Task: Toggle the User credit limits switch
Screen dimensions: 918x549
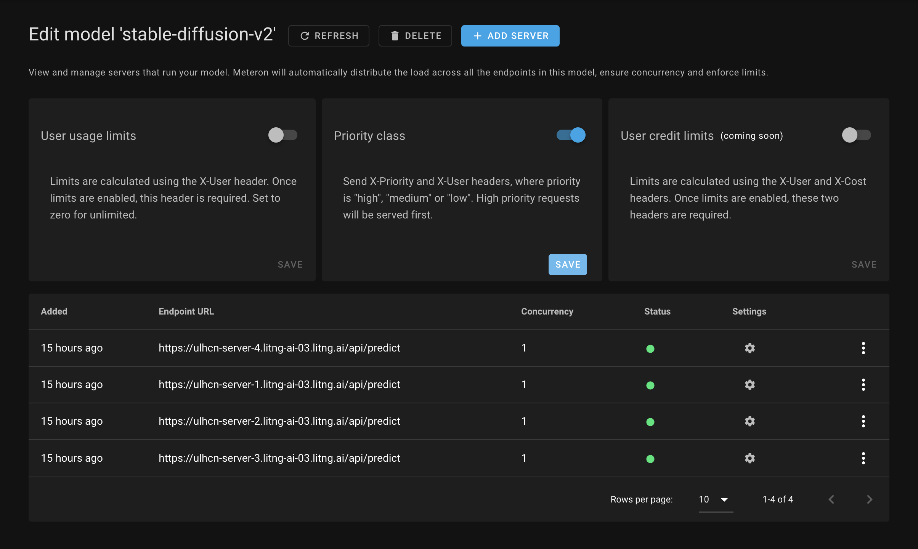Action: click(x=856, y=135)
